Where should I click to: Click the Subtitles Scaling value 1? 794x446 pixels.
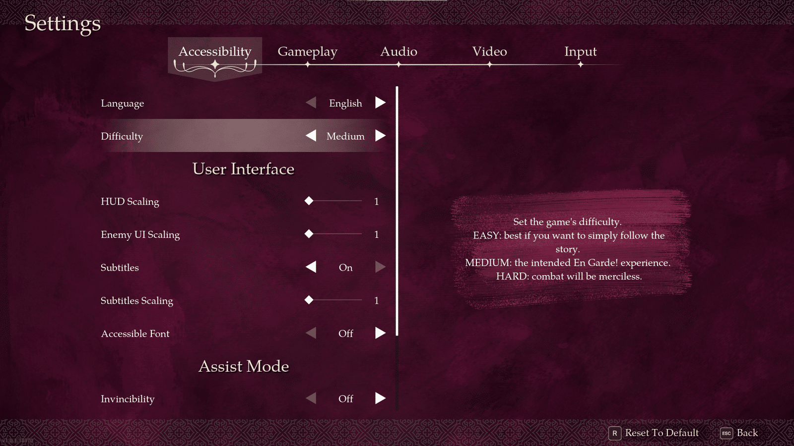pyautogui.click(x=377, y=300)
